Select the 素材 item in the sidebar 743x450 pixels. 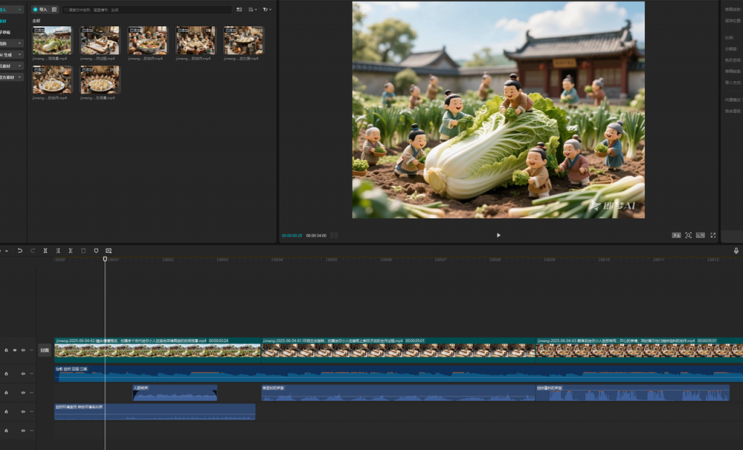pyautogui.click(x=4, y=21)
